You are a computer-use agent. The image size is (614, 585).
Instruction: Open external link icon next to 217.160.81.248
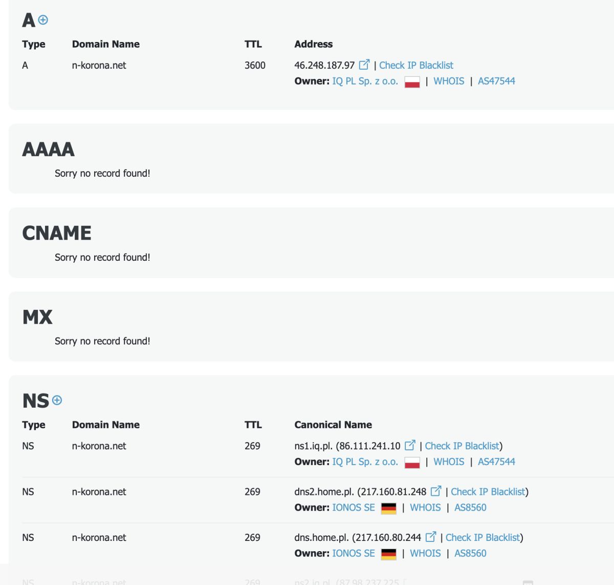[x=435, y=491]
